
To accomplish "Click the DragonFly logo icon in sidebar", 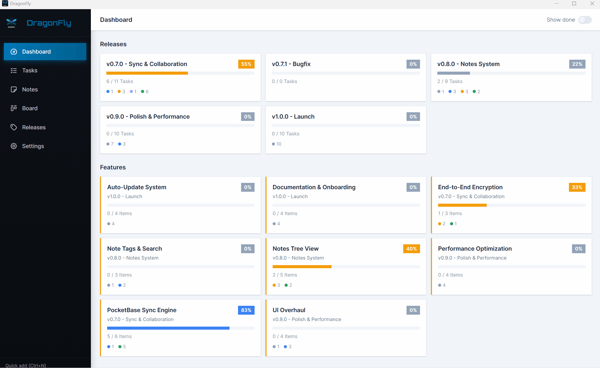I will pos(11,23).
